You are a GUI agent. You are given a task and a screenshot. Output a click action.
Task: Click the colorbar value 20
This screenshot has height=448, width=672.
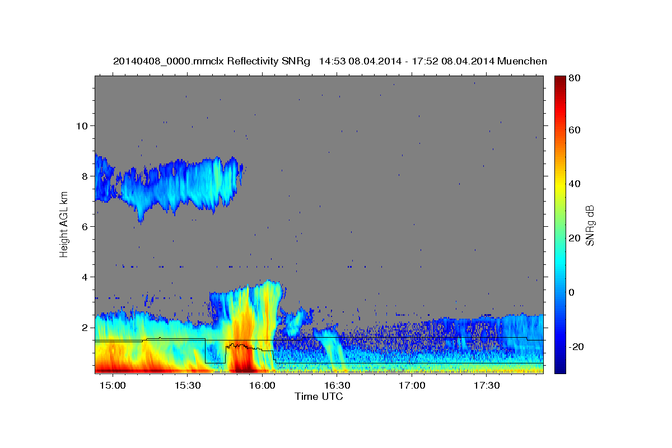574,238
